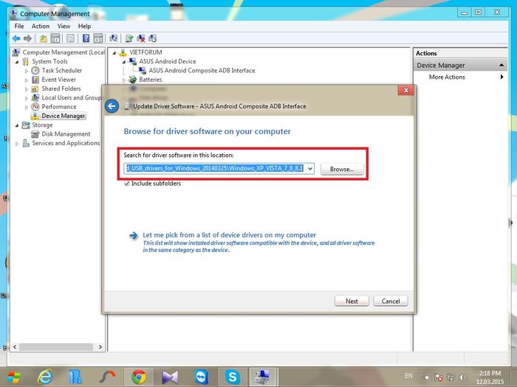Collapse the Device Manager actions section arrow
Image resolution: width=517 pixels, height=387 pixels.
(x=501, y=65)
